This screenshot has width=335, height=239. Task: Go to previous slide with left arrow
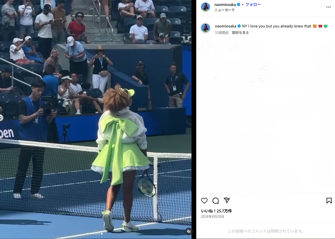1,118
